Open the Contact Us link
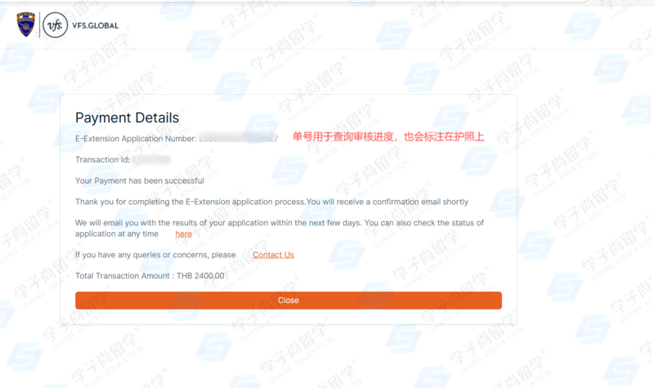654x388 pixels. tap(273, 255)
